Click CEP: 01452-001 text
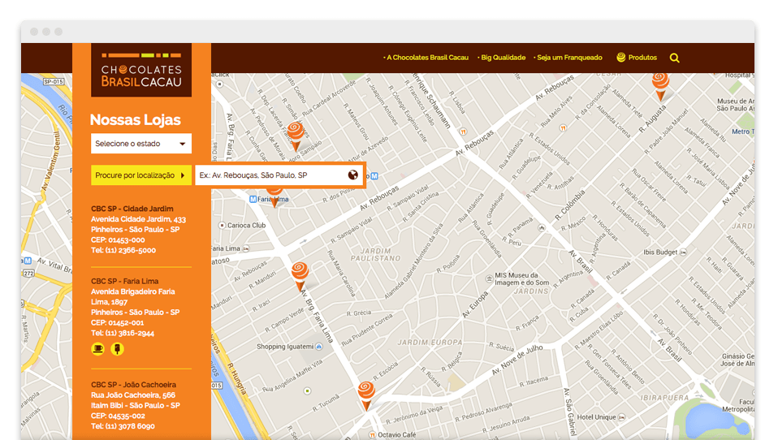778x440 pixels. [117, 323]
